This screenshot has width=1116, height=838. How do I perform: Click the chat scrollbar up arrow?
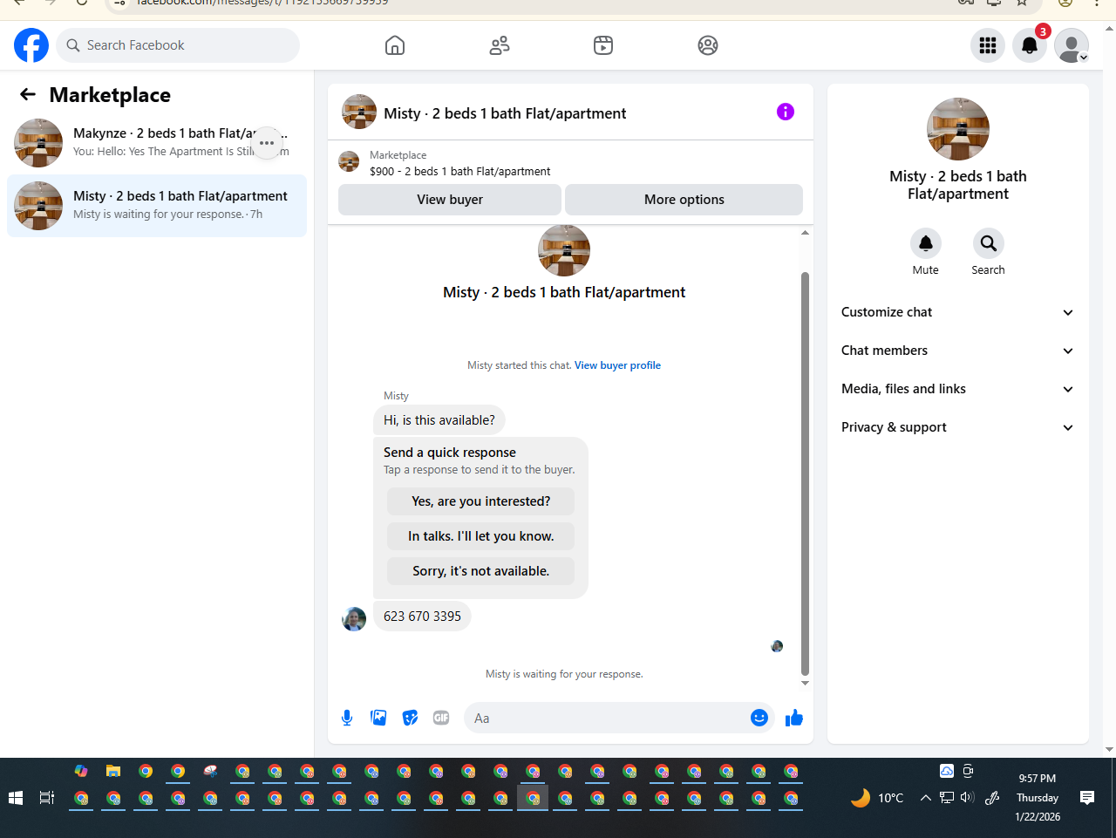coord(805,233)
